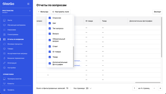
Task: Open Клиенты under Справочники
Action: pos(11,83)
